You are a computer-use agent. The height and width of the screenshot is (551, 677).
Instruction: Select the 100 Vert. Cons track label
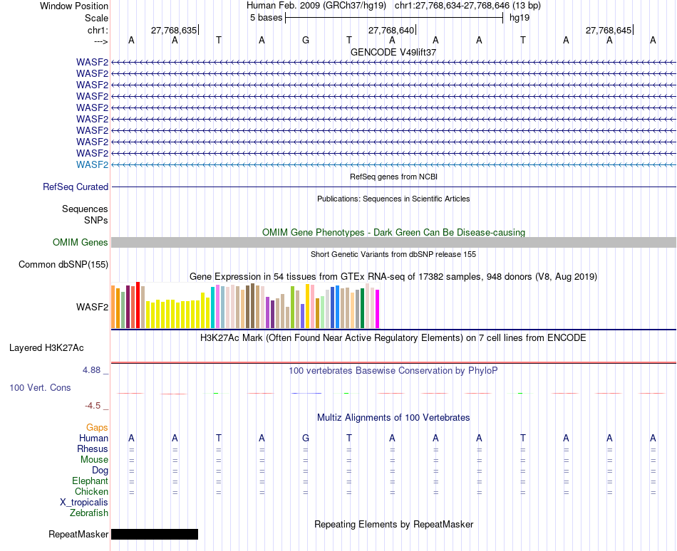[x=40, y=387]
